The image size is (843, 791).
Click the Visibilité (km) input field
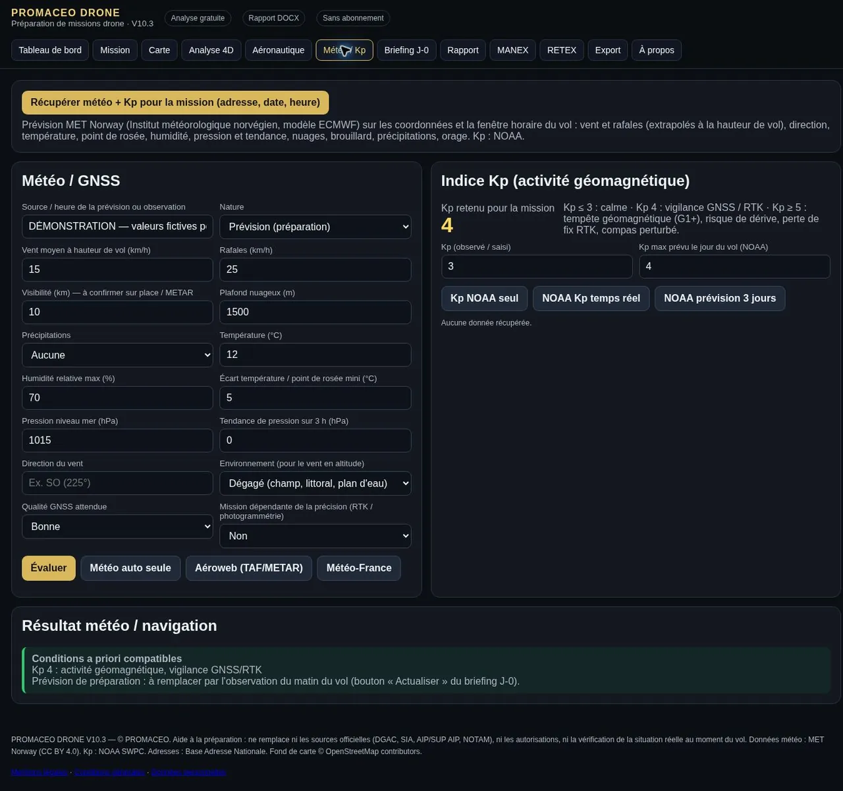[117, 312]
